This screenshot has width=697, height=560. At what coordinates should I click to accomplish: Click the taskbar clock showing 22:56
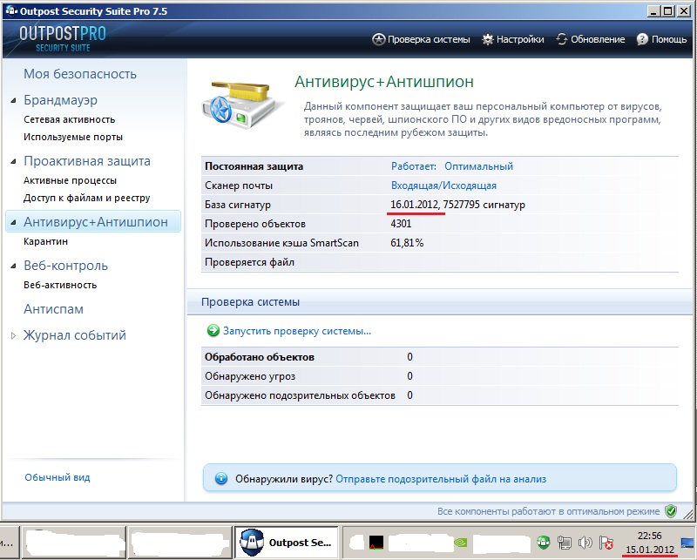point(650,536)
